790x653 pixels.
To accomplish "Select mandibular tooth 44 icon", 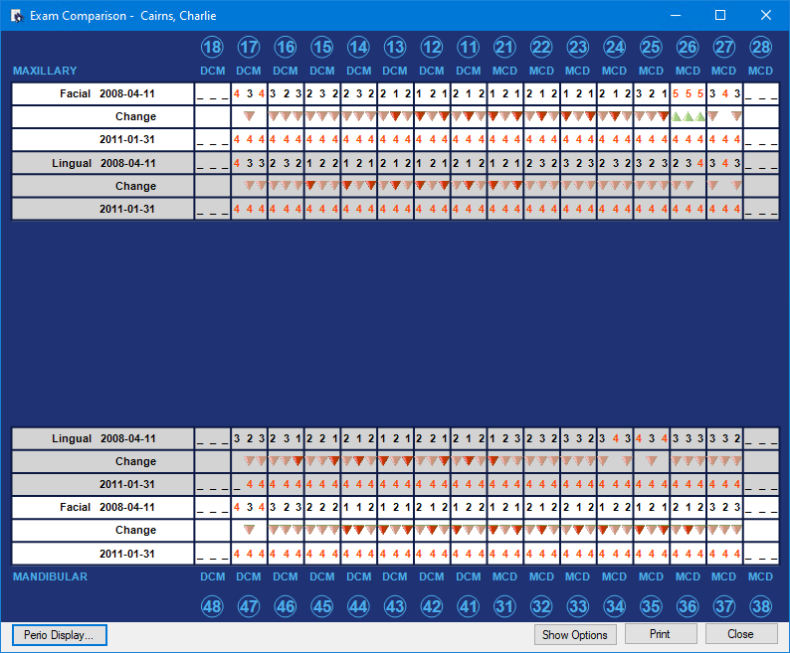I will [x=358, y=606].
